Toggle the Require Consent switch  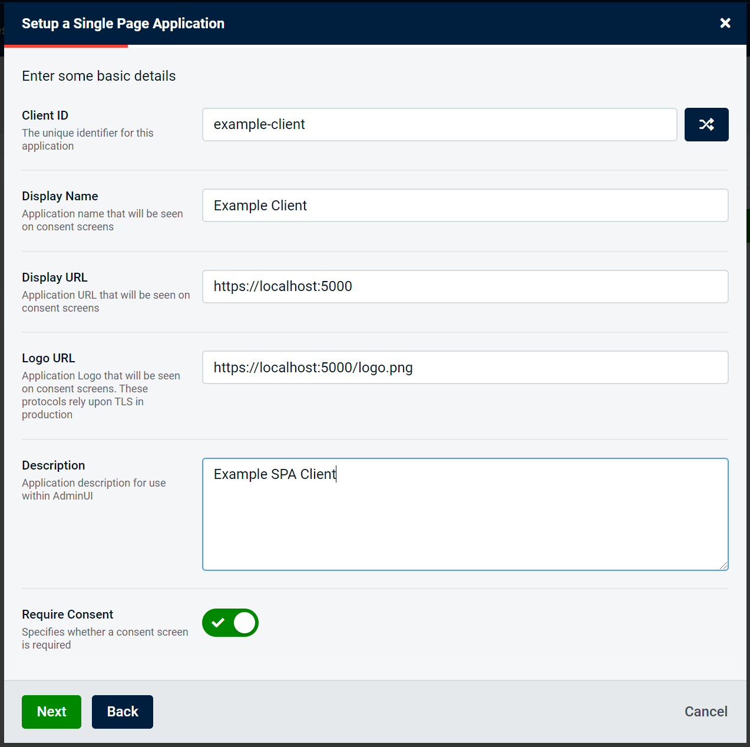click(230, 623)
